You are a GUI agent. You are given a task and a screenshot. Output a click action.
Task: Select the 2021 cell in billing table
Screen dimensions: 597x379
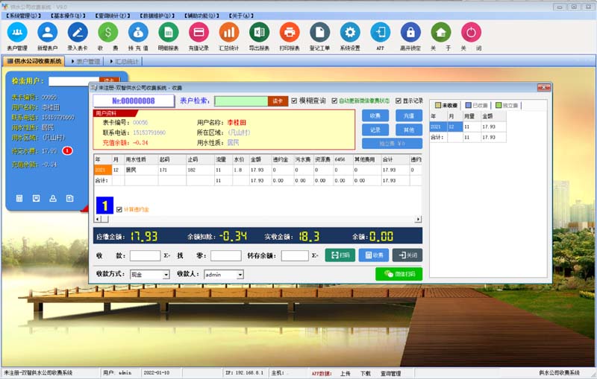coord(103,170)
